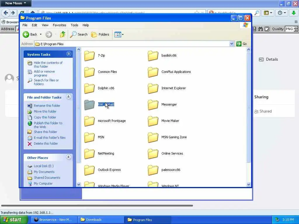The height and width of the screenshot is (224, 299).
Task: Select the palemoonx86 folder icon
Action: tap(153, 170)
